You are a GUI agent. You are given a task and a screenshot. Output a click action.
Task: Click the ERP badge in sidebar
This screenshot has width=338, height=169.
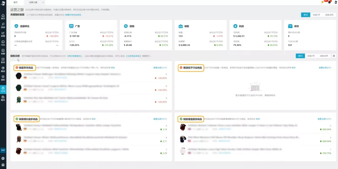coord(3,150)
